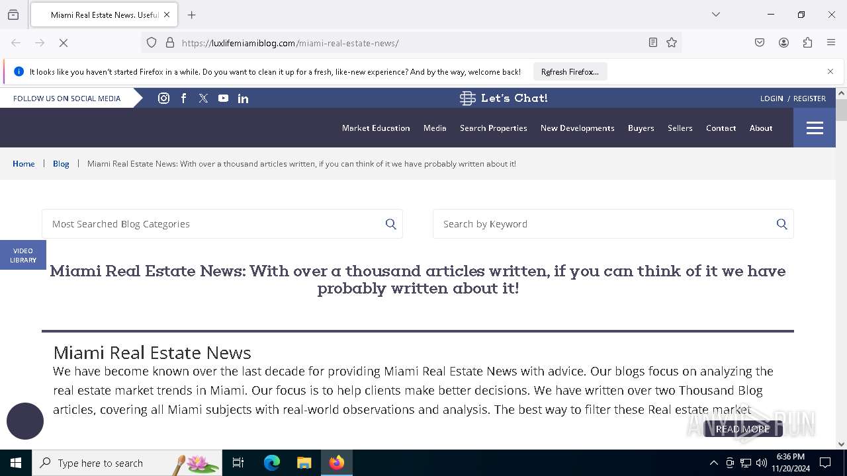The image size is (847, 476).
Task: Click the scrollbar down arrow
Action: click(x=841, y=444)
